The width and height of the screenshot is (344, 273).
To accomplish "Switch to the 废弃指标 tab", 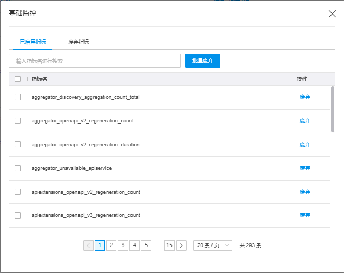I will (x=78, y=42).
